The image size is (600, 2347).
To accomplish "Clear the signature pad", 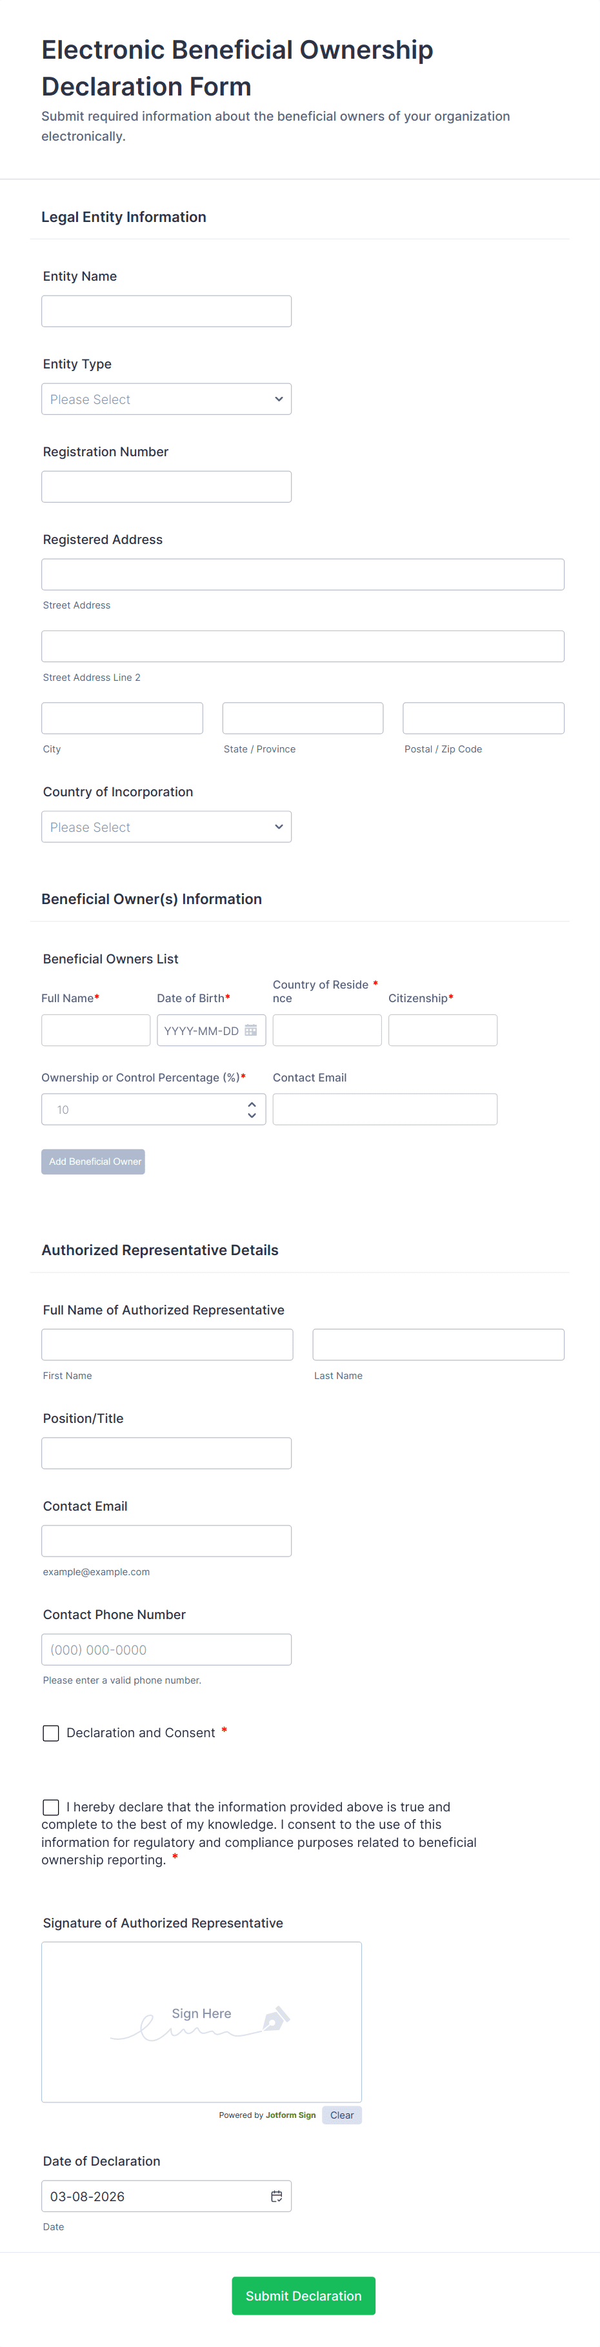I will coord(341,2115).
